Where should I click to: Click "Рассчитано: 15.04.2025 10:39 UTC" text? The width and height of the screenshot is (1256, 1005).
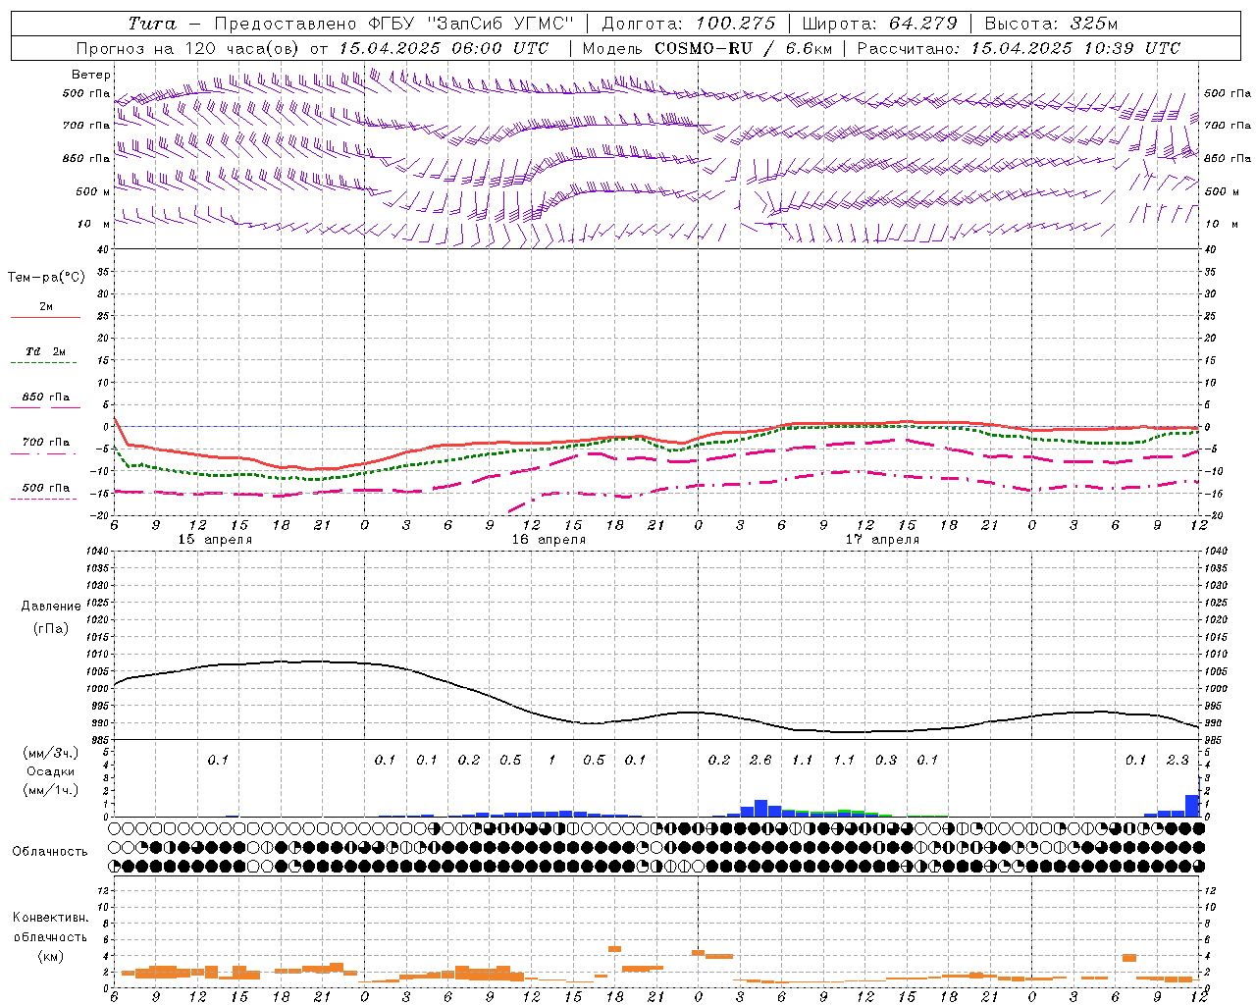1019,48
